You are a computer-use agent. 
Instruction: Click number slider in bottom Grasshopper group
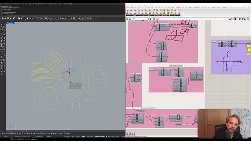[184, 125]
